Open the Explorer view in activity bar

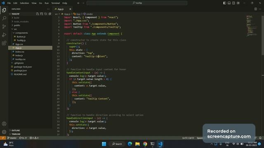tap(4, 10)
